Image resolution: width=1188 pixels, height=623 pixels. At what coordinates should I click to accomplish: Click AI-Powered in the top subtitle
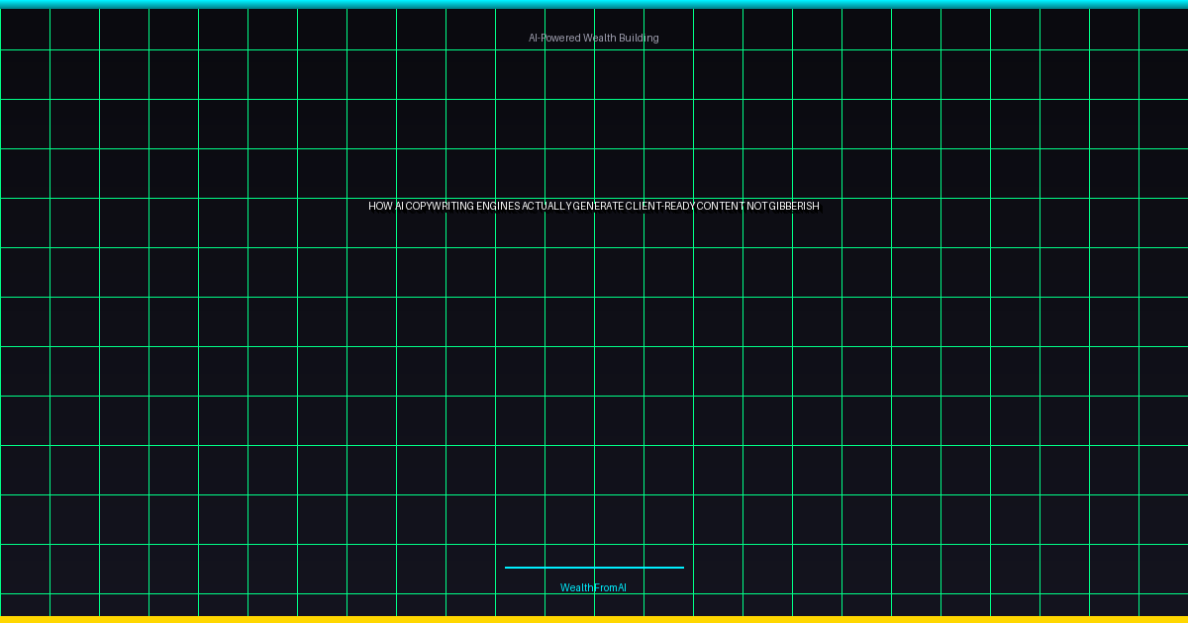click(x=554, y=38)
